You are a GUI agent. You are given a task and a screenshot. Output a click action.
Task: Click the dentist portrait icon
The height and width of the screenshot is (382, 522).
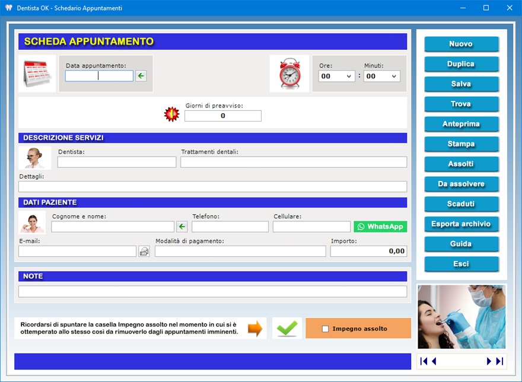pyautogui.click(x=34, y=158)
